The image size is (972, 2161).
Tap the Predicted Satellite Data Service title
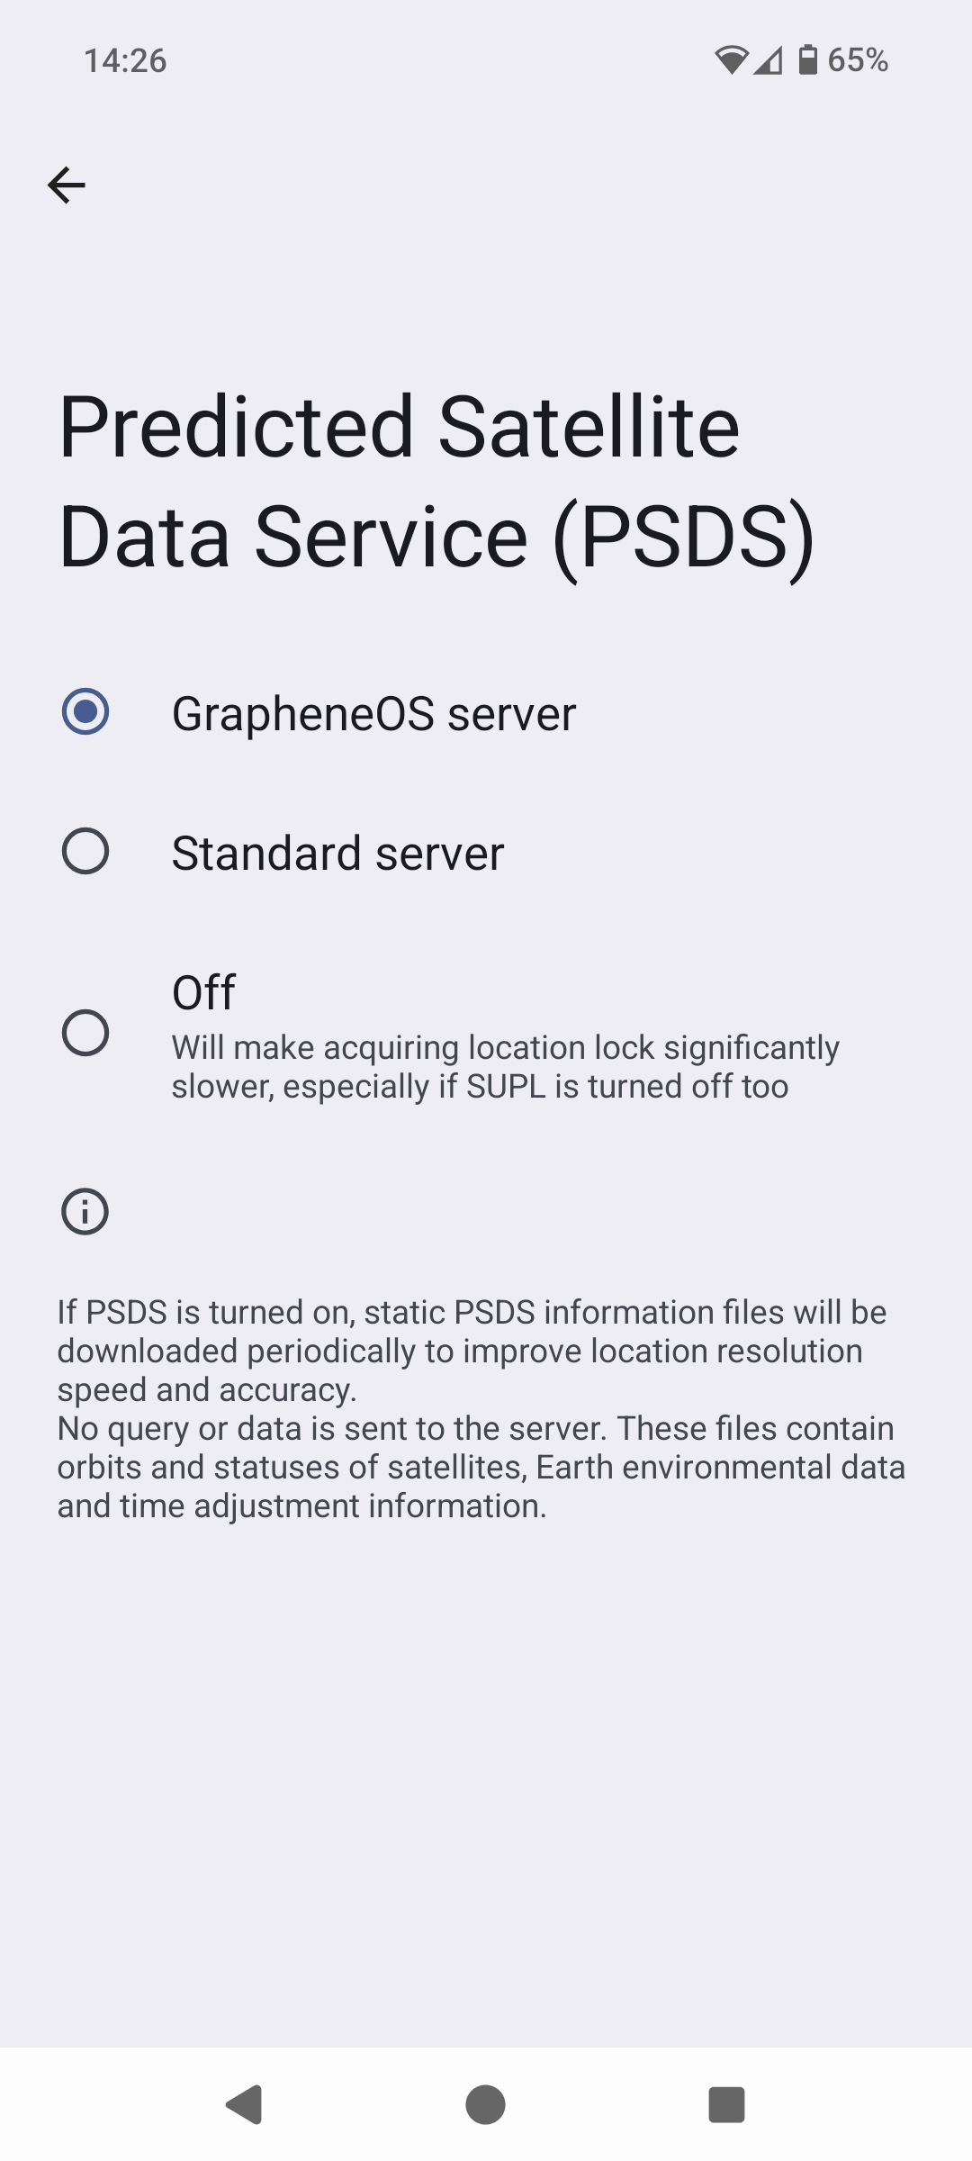click(436, 481)
